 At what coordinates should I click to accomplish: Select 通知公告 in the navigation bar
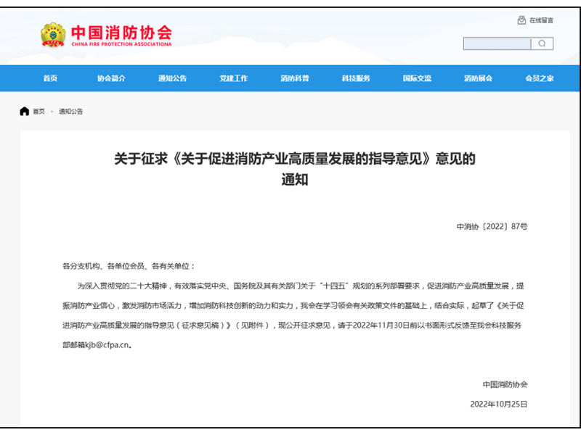click(x=172, y=78)
